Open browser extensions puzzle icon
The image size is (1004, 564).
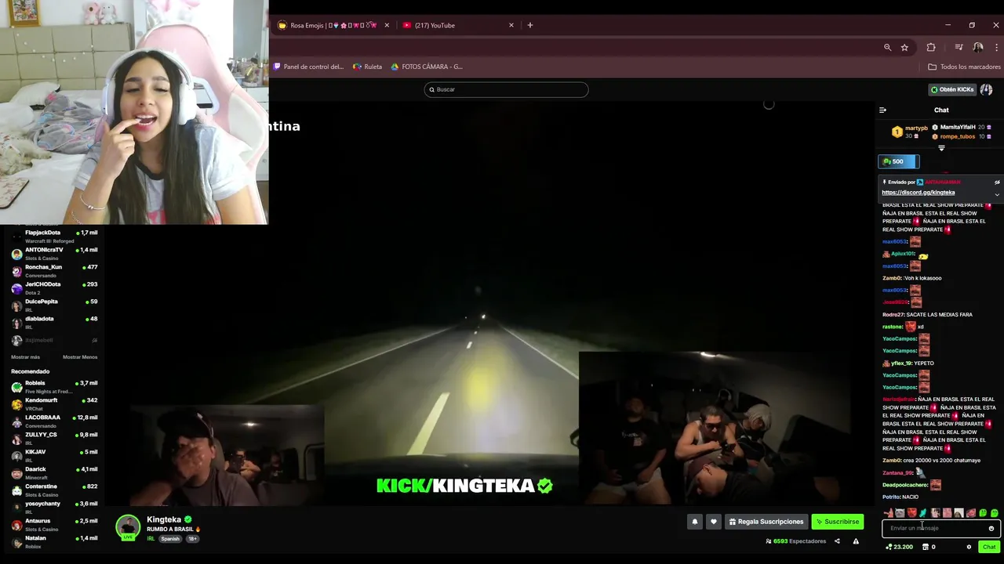[x=931, y=47]
